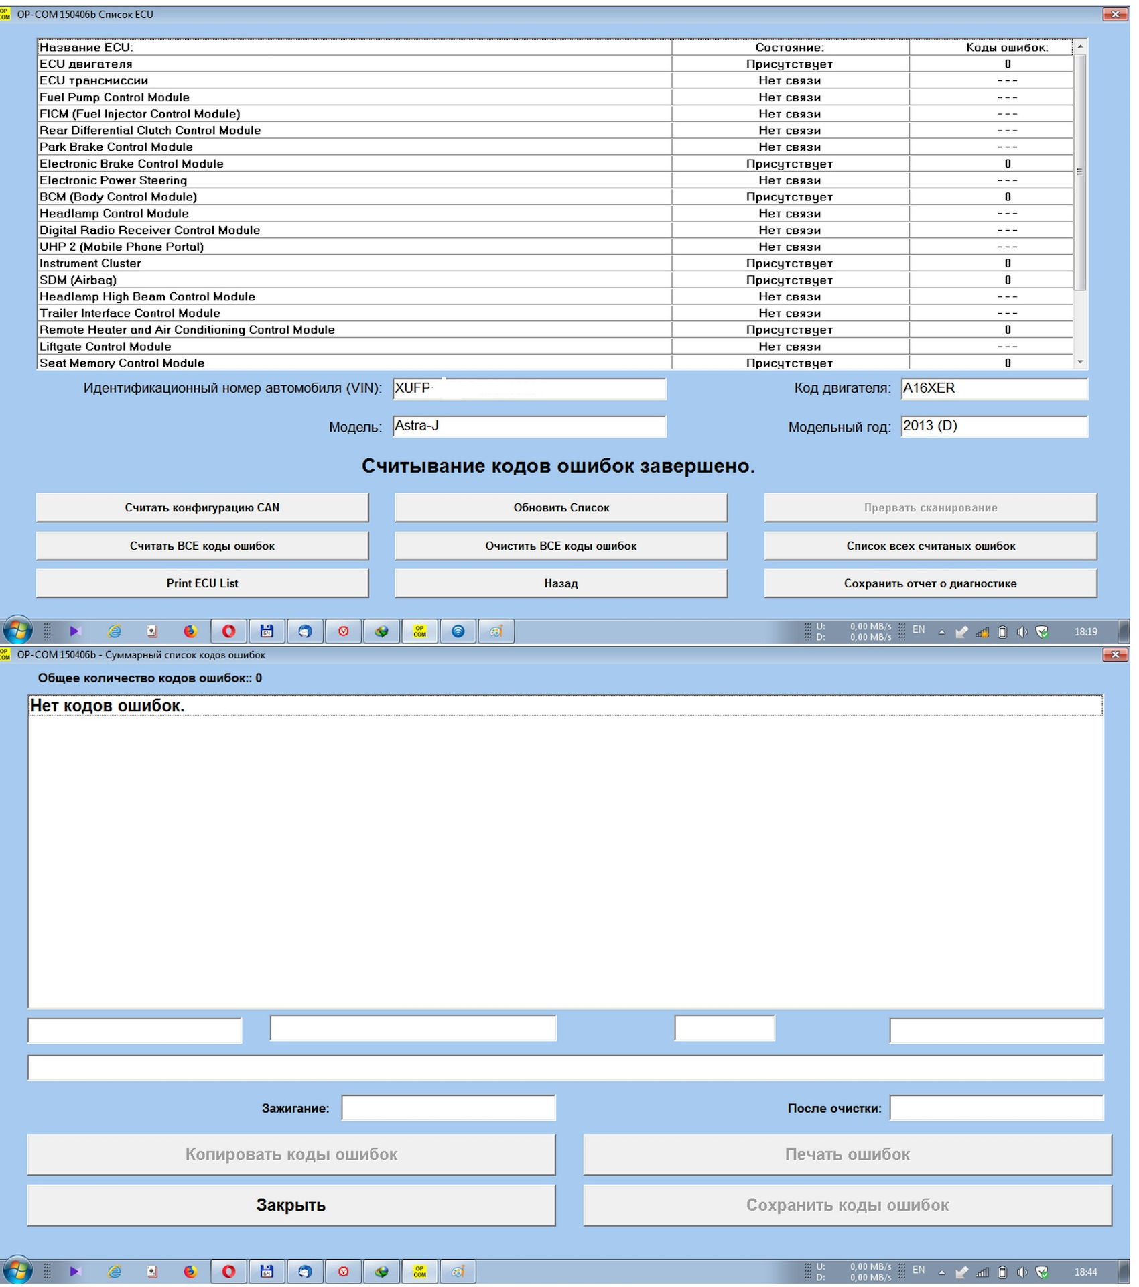Show hidden tray icons arrow near 18:44
The width and height of the screenshot is (1139, 1287).
click(x=941, y=1272)
